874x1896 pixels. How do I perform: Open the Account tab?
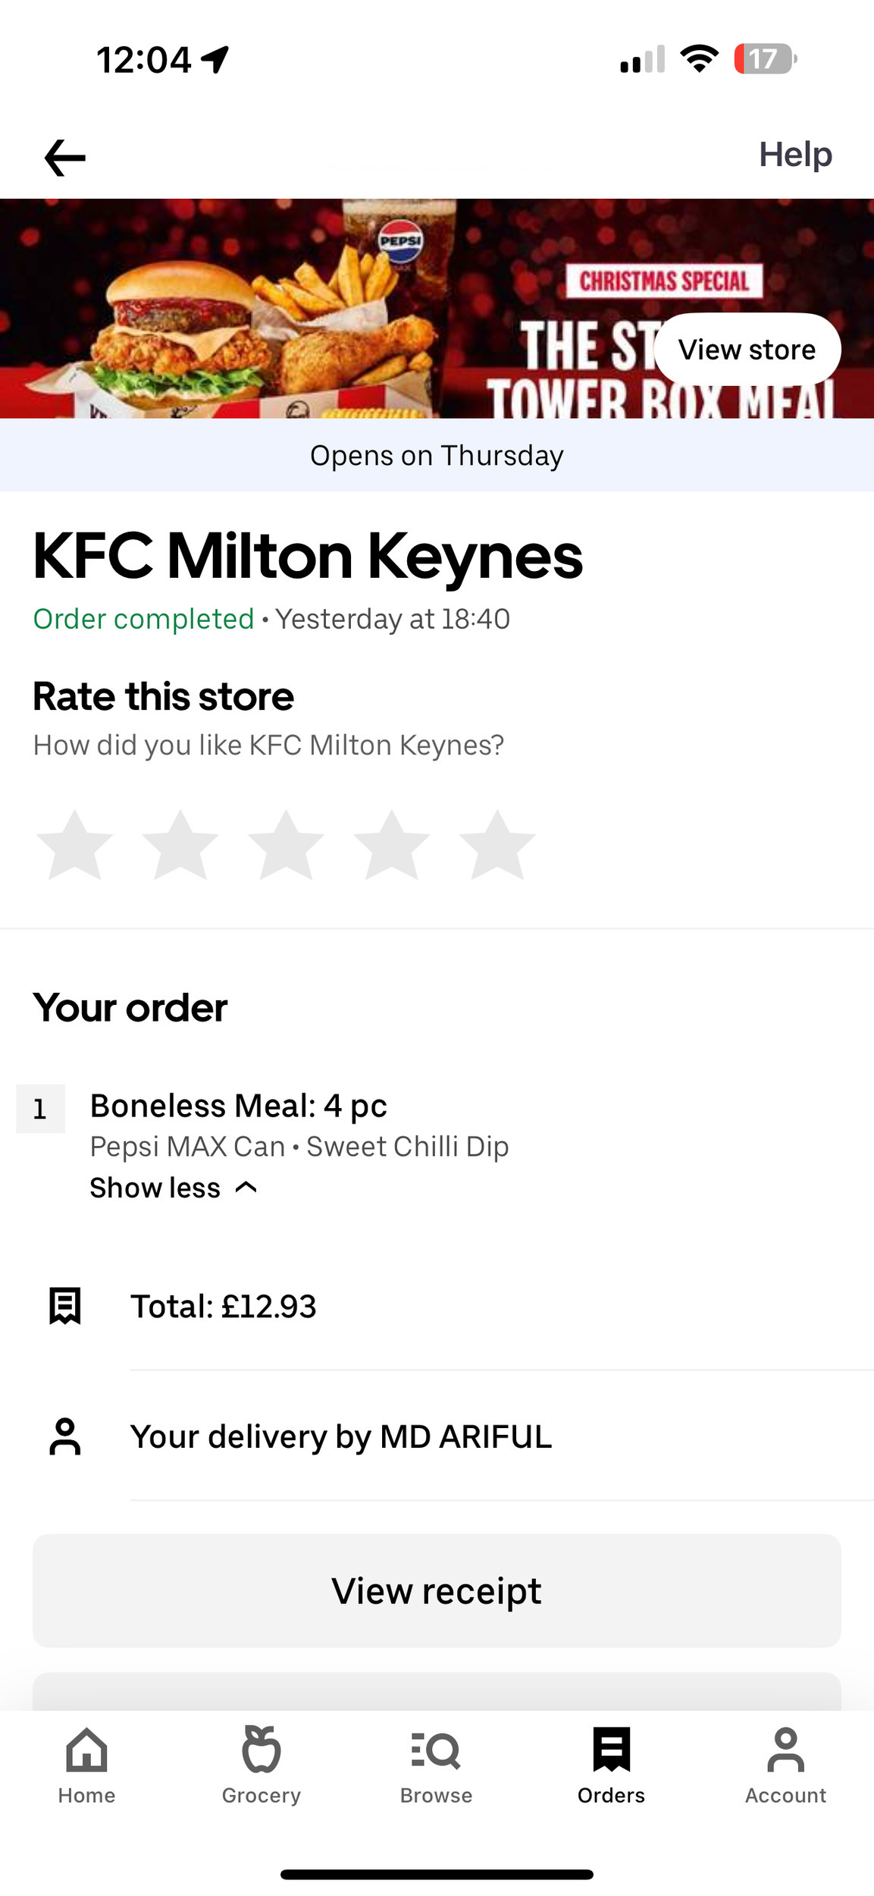(785, 1766)
